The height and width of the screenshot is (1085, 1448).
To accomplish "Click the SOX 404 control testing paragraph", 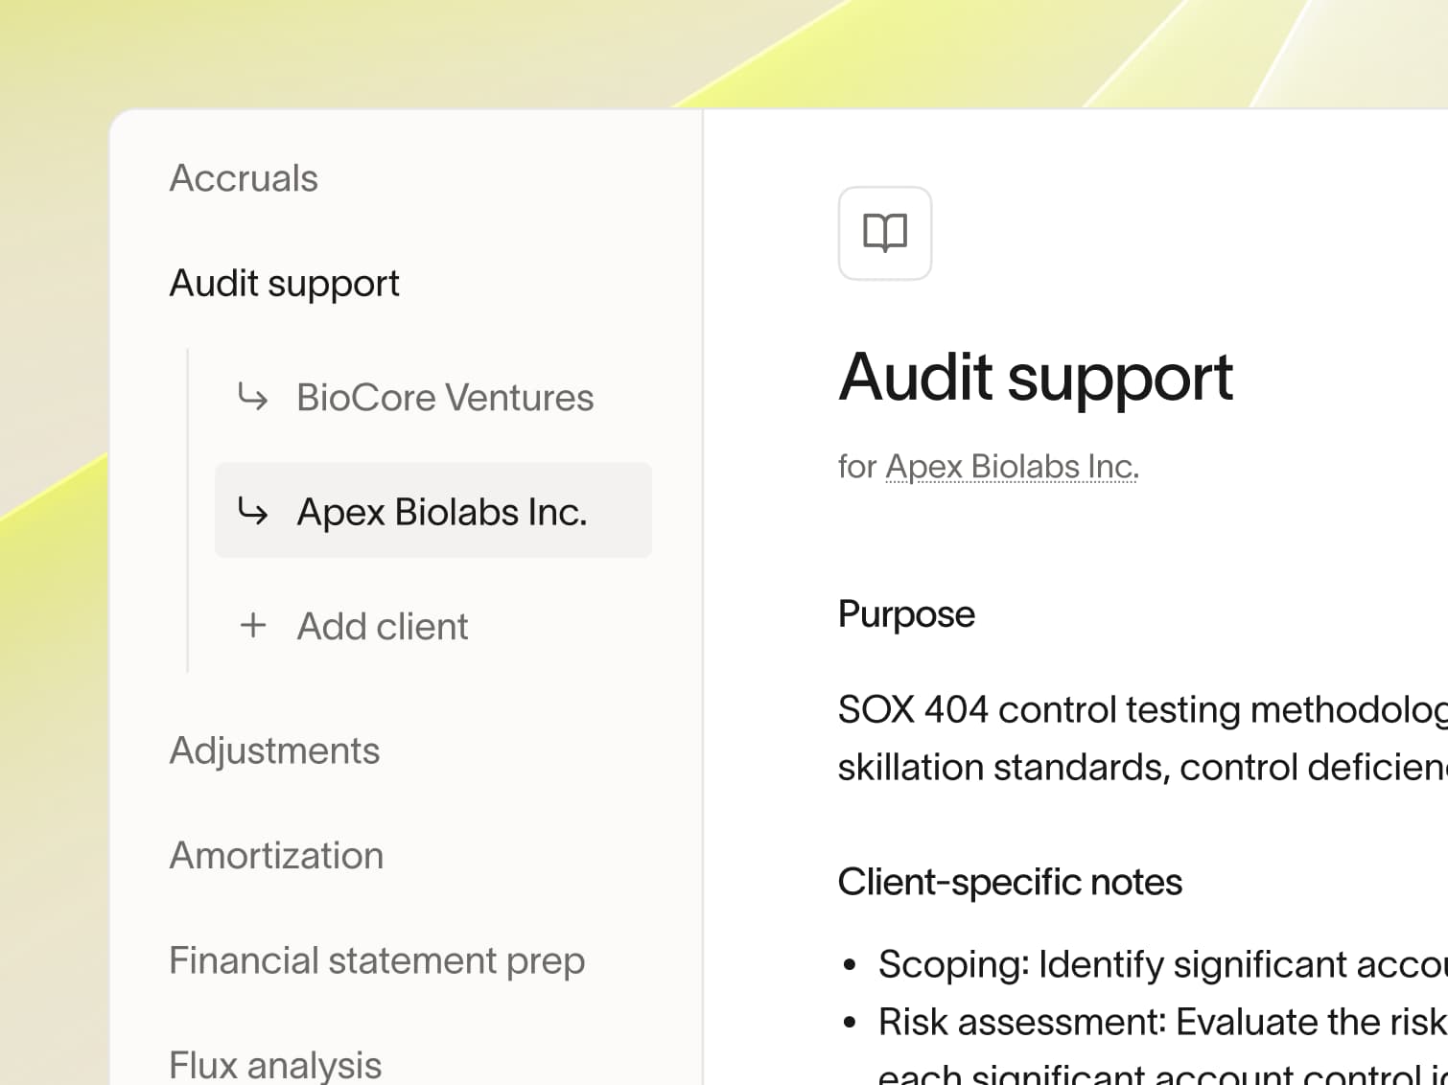I will click(x=1143, y=738).
